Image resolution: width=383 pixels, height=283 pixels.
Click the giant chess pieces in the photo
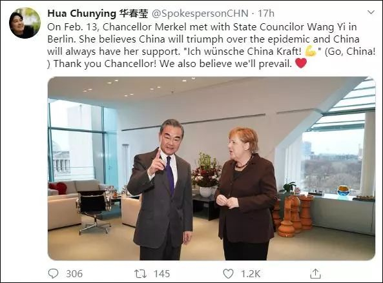point(293,215)
